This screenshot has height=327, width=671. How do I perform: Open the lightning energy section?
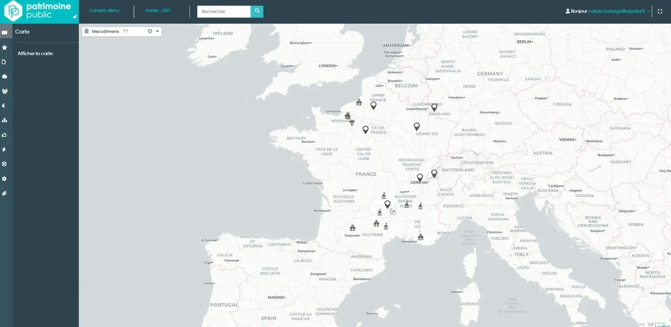pos(5,149)
